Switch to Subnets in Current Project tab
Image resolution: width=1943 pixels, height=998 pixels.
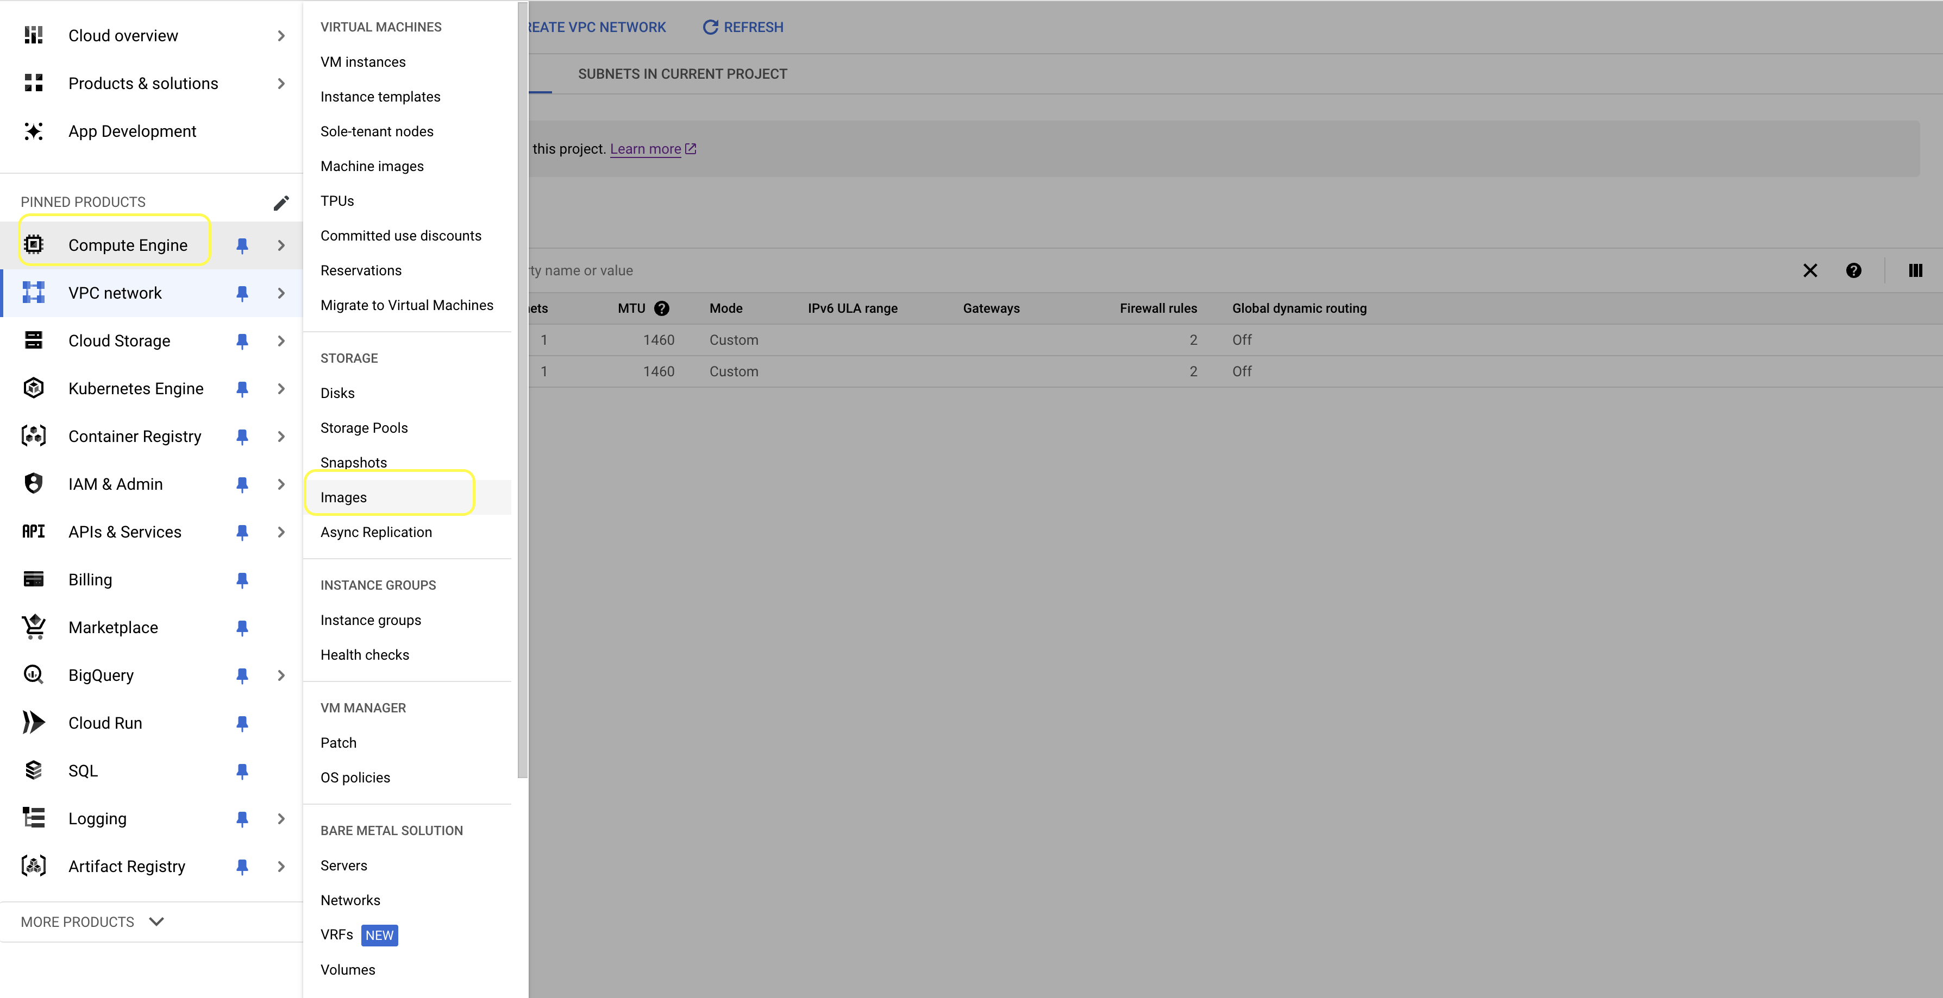click(682, 74)
